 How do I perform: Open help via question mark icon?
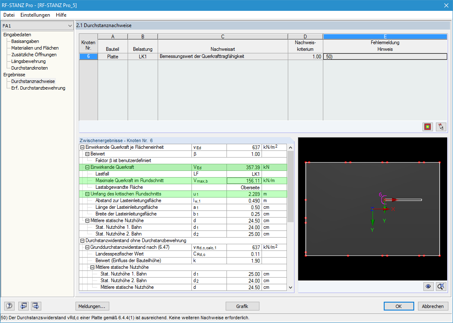pos(9,305)
